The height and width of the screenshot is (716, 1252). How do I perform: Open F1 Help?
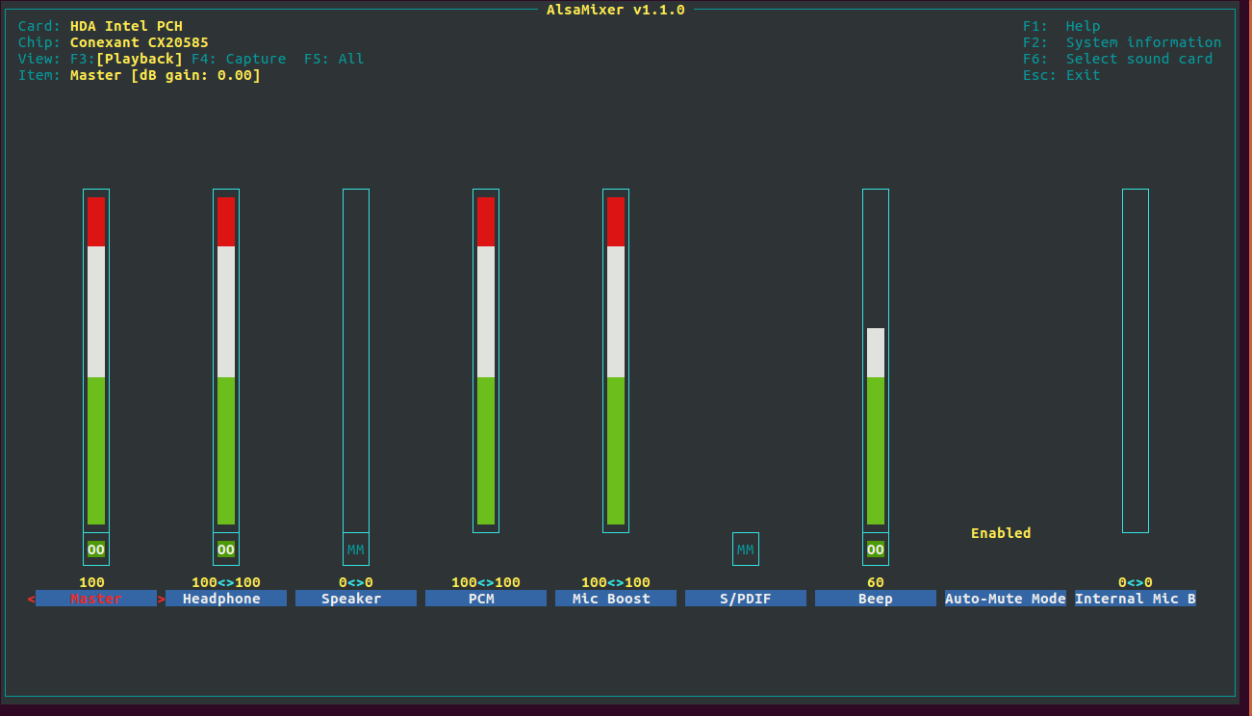(1061, 26)
